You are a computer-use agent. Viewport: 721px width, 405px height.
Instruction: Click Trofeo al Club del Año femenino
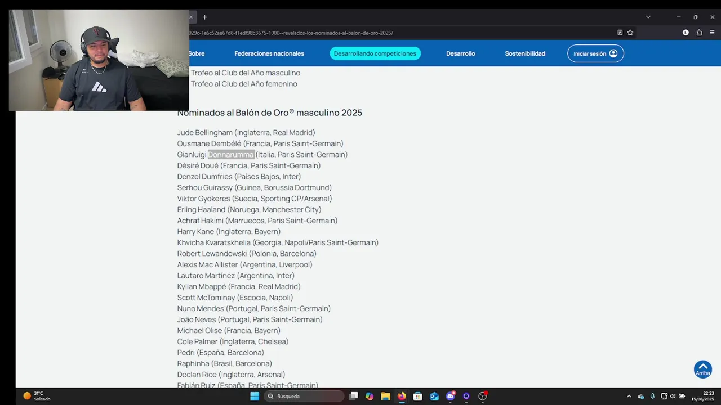pos(244,84)
